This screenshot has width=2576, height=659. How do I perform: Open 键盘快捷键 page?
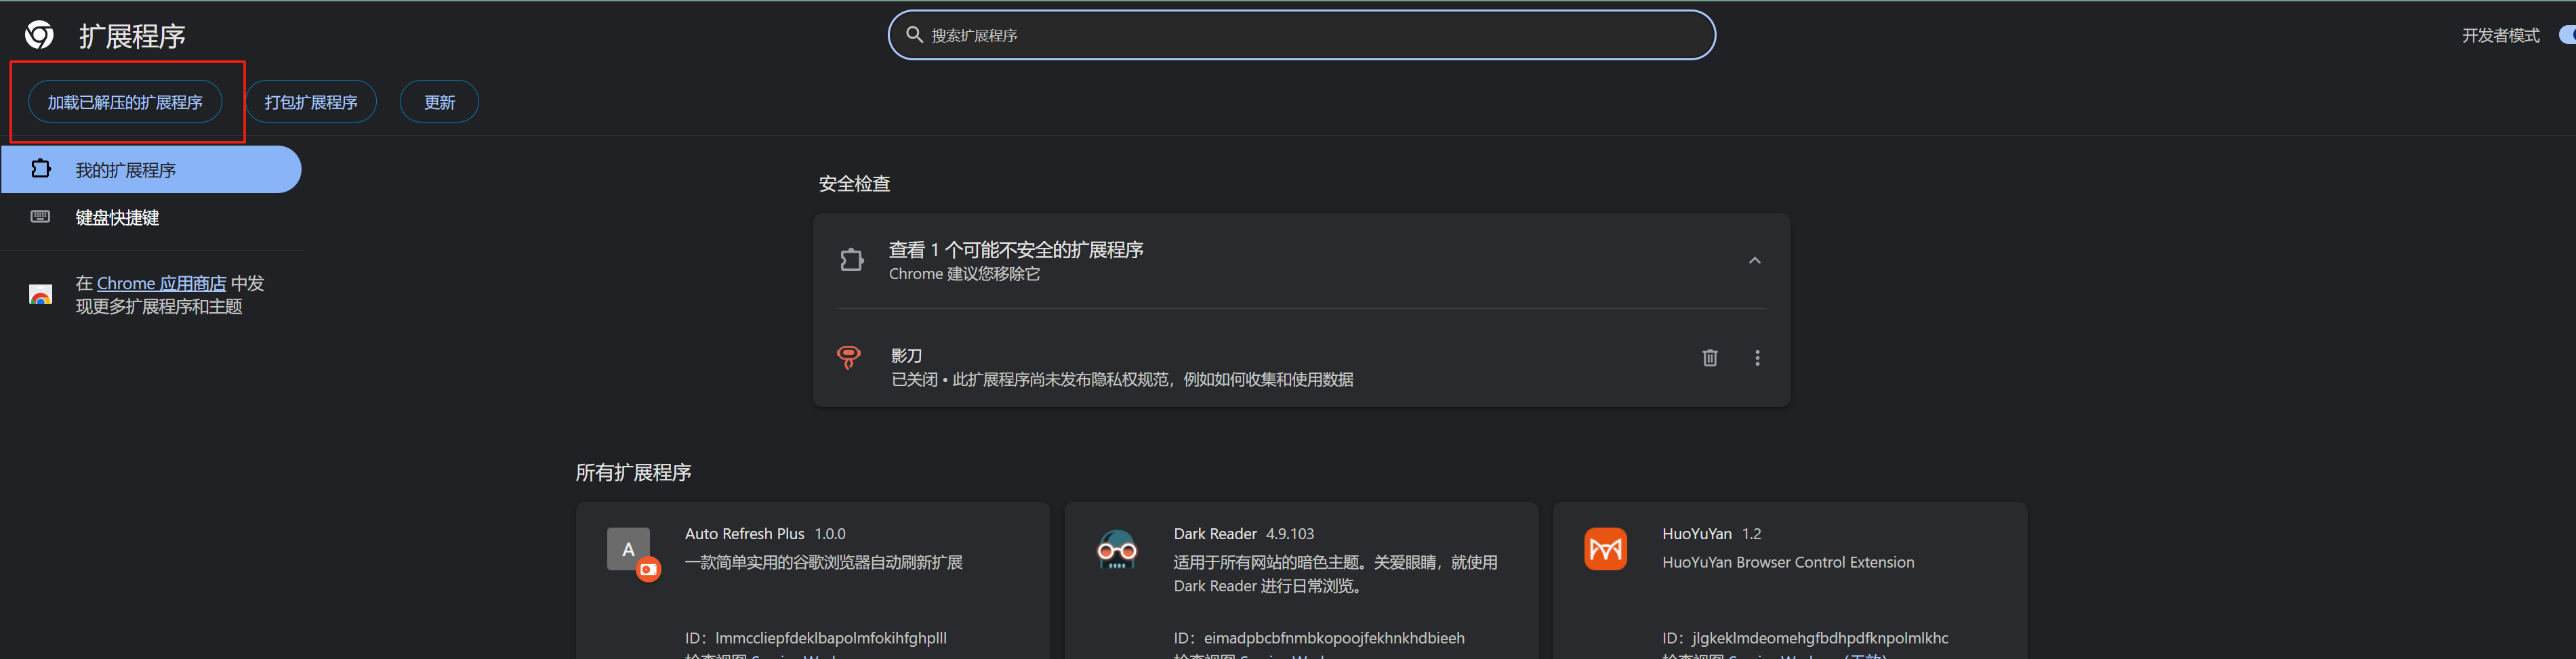click(x=117, y=217)
